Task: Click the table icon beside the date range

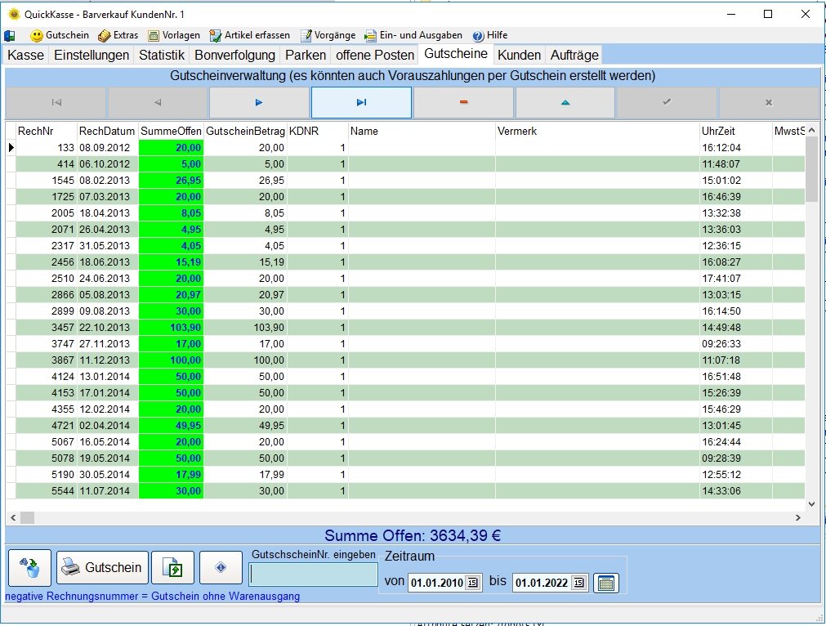Action: pos(605,583)
